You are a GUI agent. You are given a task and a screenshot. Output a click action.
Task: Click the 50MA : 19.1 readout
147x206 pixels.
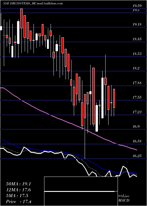(18, 184)
